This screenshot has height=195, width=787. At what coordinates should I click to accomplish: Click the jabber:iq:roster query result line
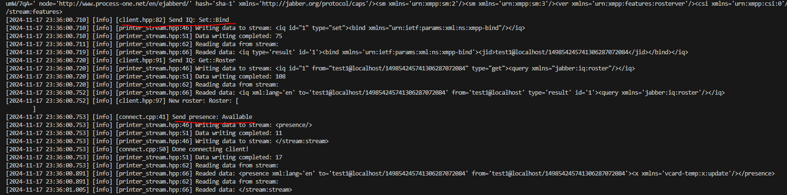point(365,93)
